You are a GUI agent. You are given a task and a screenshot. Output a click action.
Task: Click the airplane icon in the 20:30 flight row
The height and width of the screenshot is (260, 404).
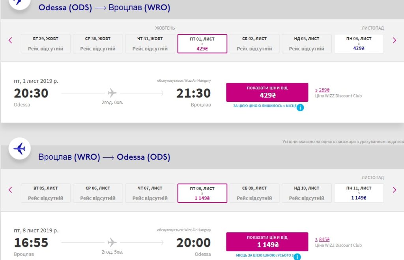click(112, 93)
